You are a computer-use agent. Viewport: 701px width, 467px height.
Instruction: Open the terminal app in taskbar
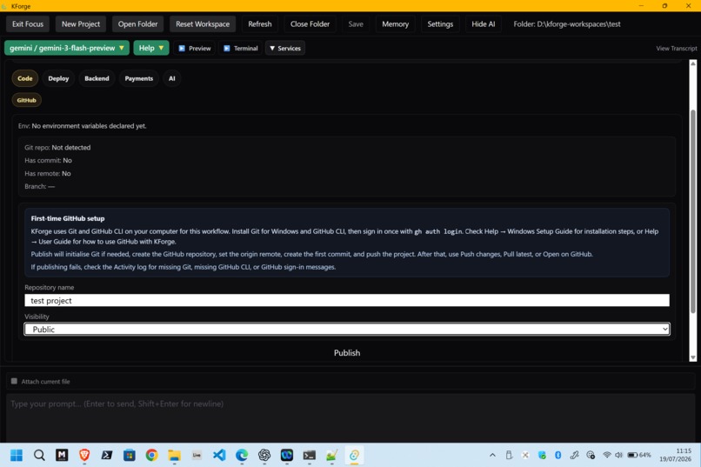(310, 455)
